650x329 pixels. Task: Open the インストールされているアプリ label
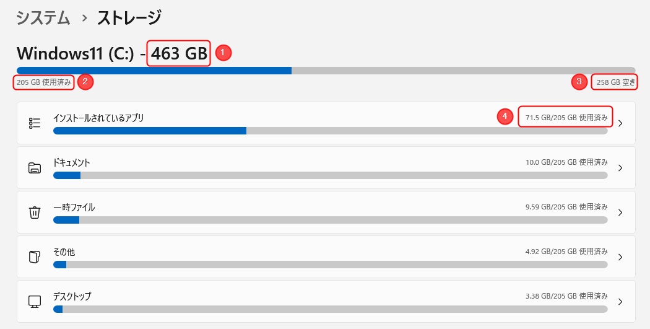pos(98,118)
